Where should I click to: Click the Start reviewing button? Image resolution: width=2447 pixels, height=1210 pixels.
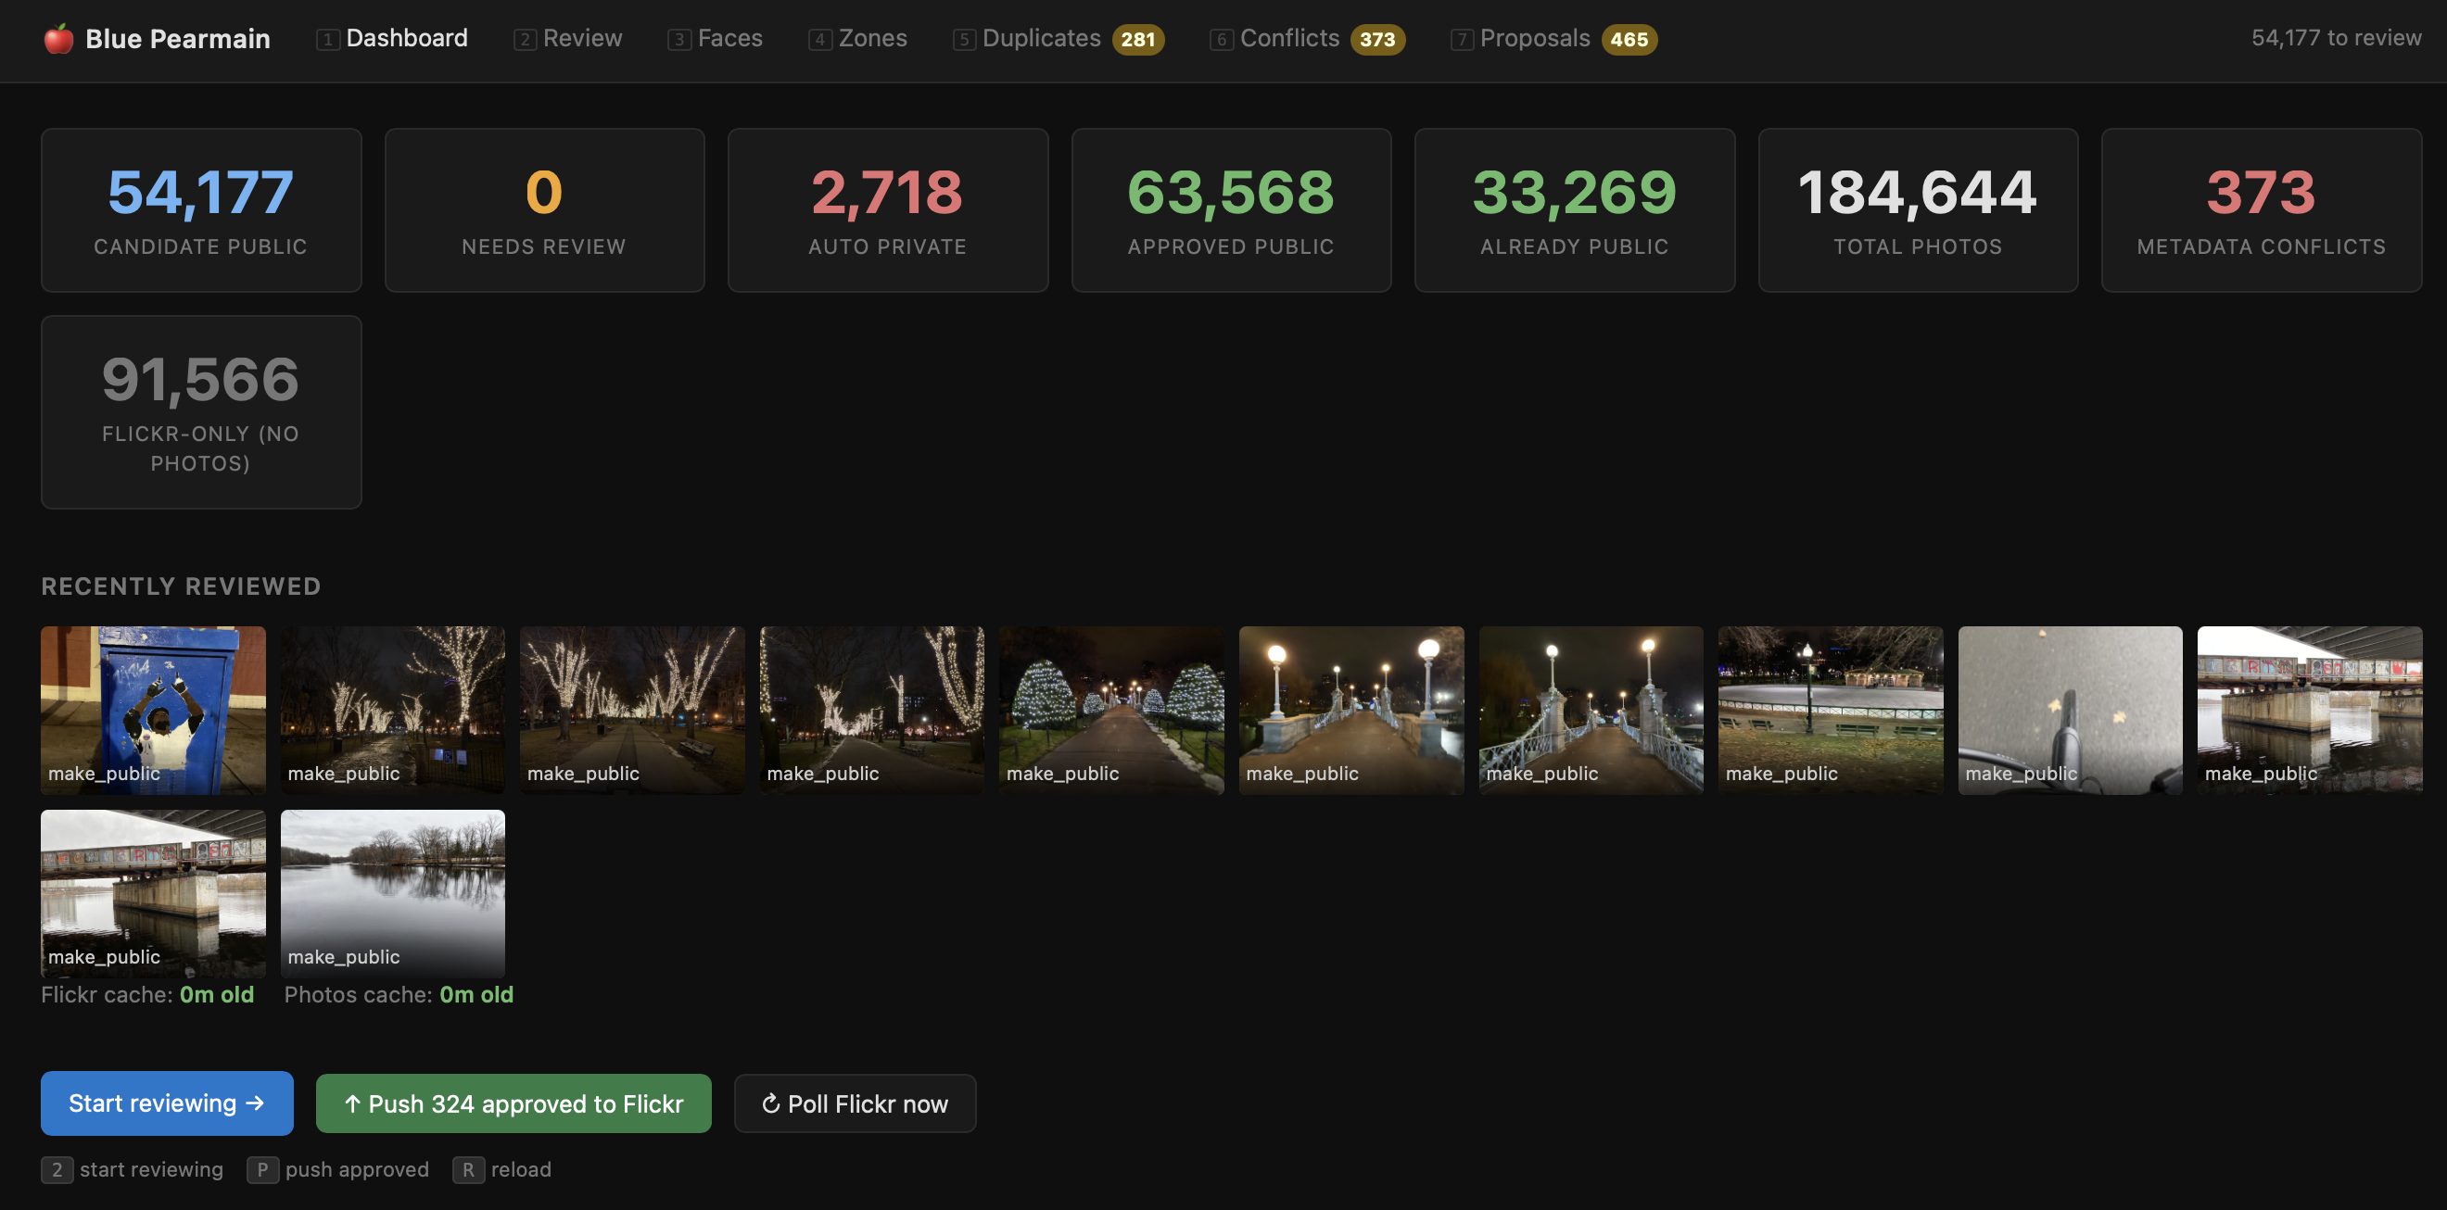pyautogui.click(x=167, y=1103)
